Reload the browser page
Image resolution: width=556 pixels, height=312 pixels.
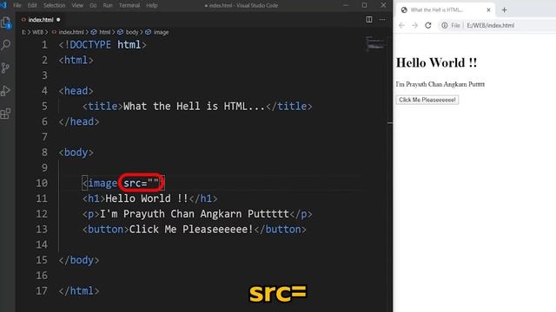click(428, 25)
